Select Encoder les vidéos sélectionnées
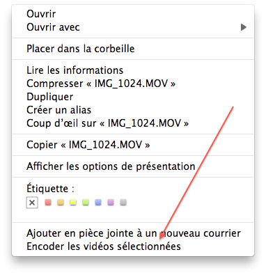The image size is (266, 275). tap(133, 246)
